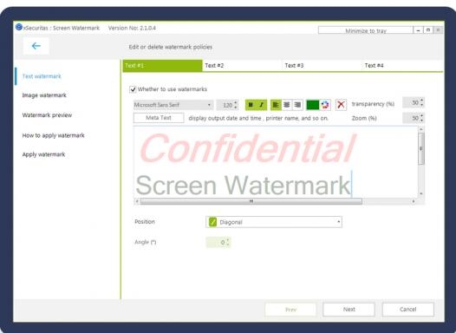
Task: Click the text editor scroll-left arrow
Action: (x=137, y=201)
